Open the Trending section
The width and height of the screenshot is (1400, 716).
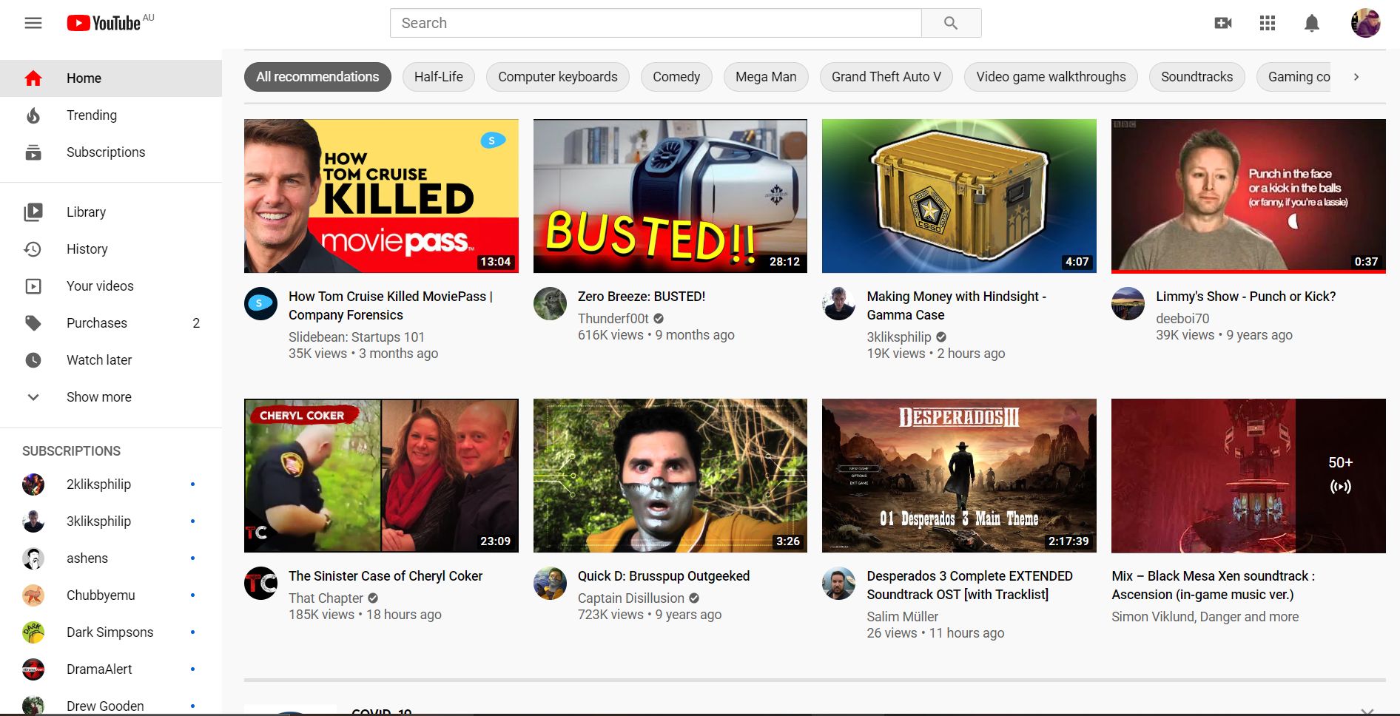92,115
